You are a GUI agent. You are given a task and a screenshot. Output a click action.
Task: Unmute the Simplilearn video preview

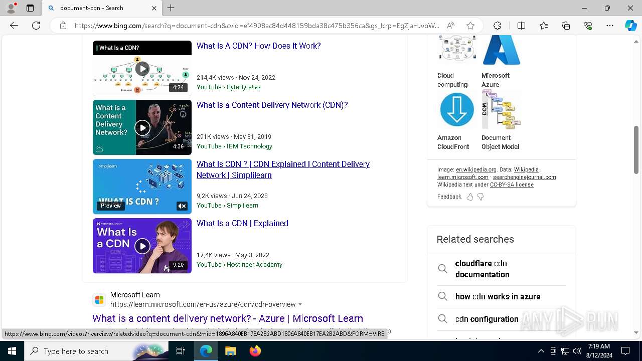tap(182, 206)
